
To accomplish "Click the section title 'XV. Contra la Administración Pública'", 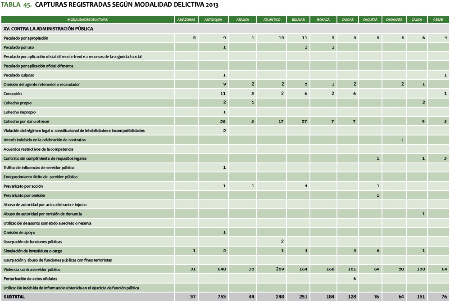I will point(48,29).
